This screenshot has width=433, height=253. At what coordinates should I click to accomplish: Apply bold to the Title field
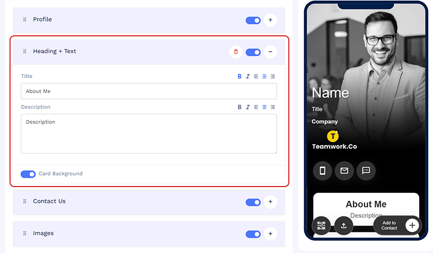pyautogui.click(x=239, y=76)
